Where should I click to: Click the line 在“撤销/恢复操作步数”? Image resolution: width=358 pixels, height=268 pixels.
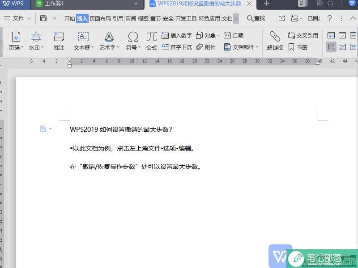pyautogui.click(x=136, y=167)
